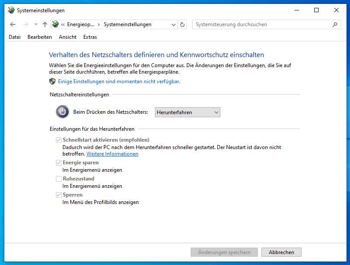
Task: Open the Extras menu
Action: point(90,37)
